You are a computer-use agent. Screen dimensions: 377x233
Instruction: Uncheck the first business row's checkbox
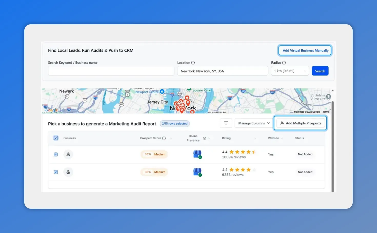(x=56, y=154)
